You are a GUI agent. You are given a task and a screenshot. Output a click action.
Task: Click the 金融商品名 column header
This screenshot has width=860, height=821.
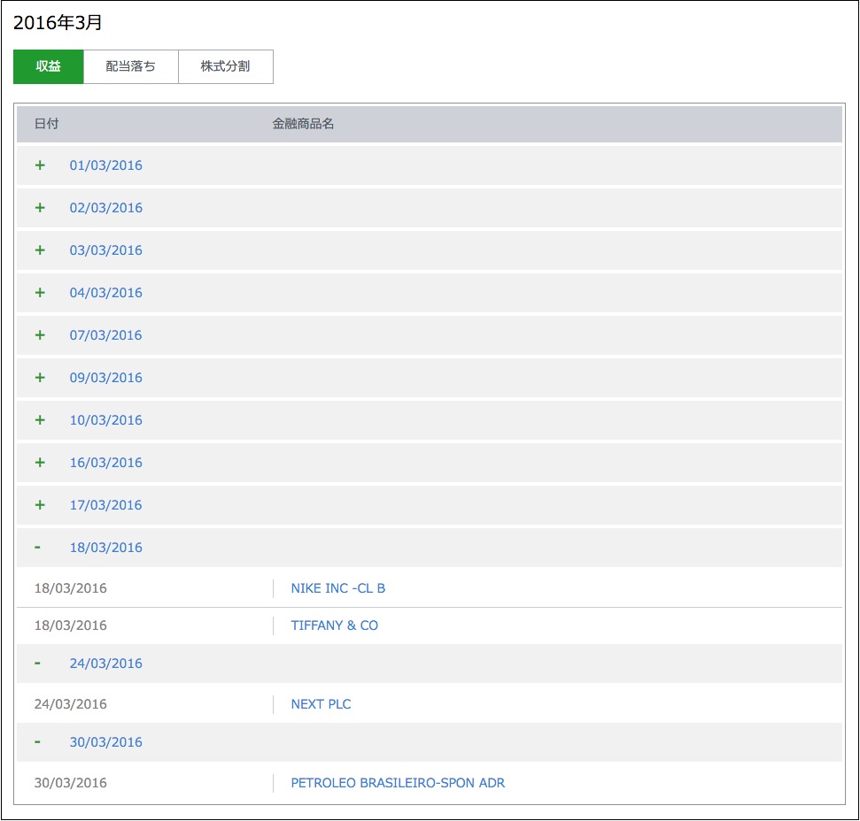point(303,124)
